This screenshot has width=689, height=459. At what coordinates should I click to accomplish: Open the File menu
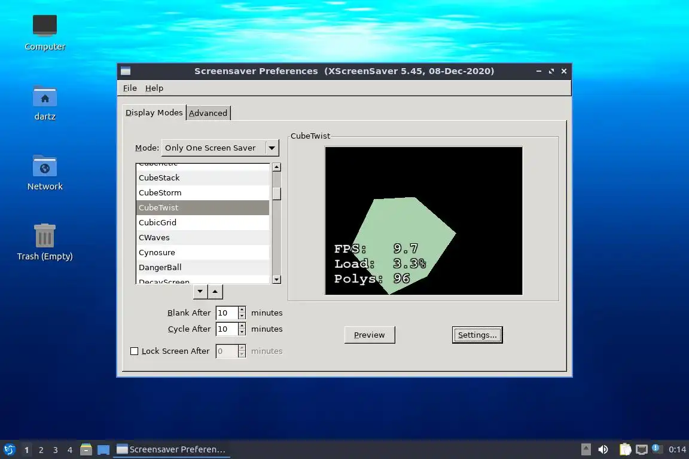[x=130, y=88]
